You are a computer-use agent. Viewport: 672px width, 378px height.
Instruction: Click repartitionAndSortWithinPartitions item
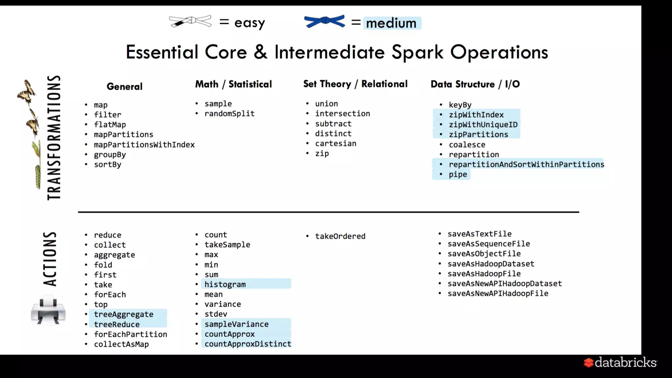point(526,164)
